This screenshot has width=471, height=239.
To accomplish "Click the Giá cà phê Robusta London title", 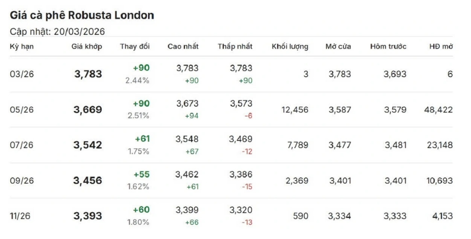I will 82,15.
